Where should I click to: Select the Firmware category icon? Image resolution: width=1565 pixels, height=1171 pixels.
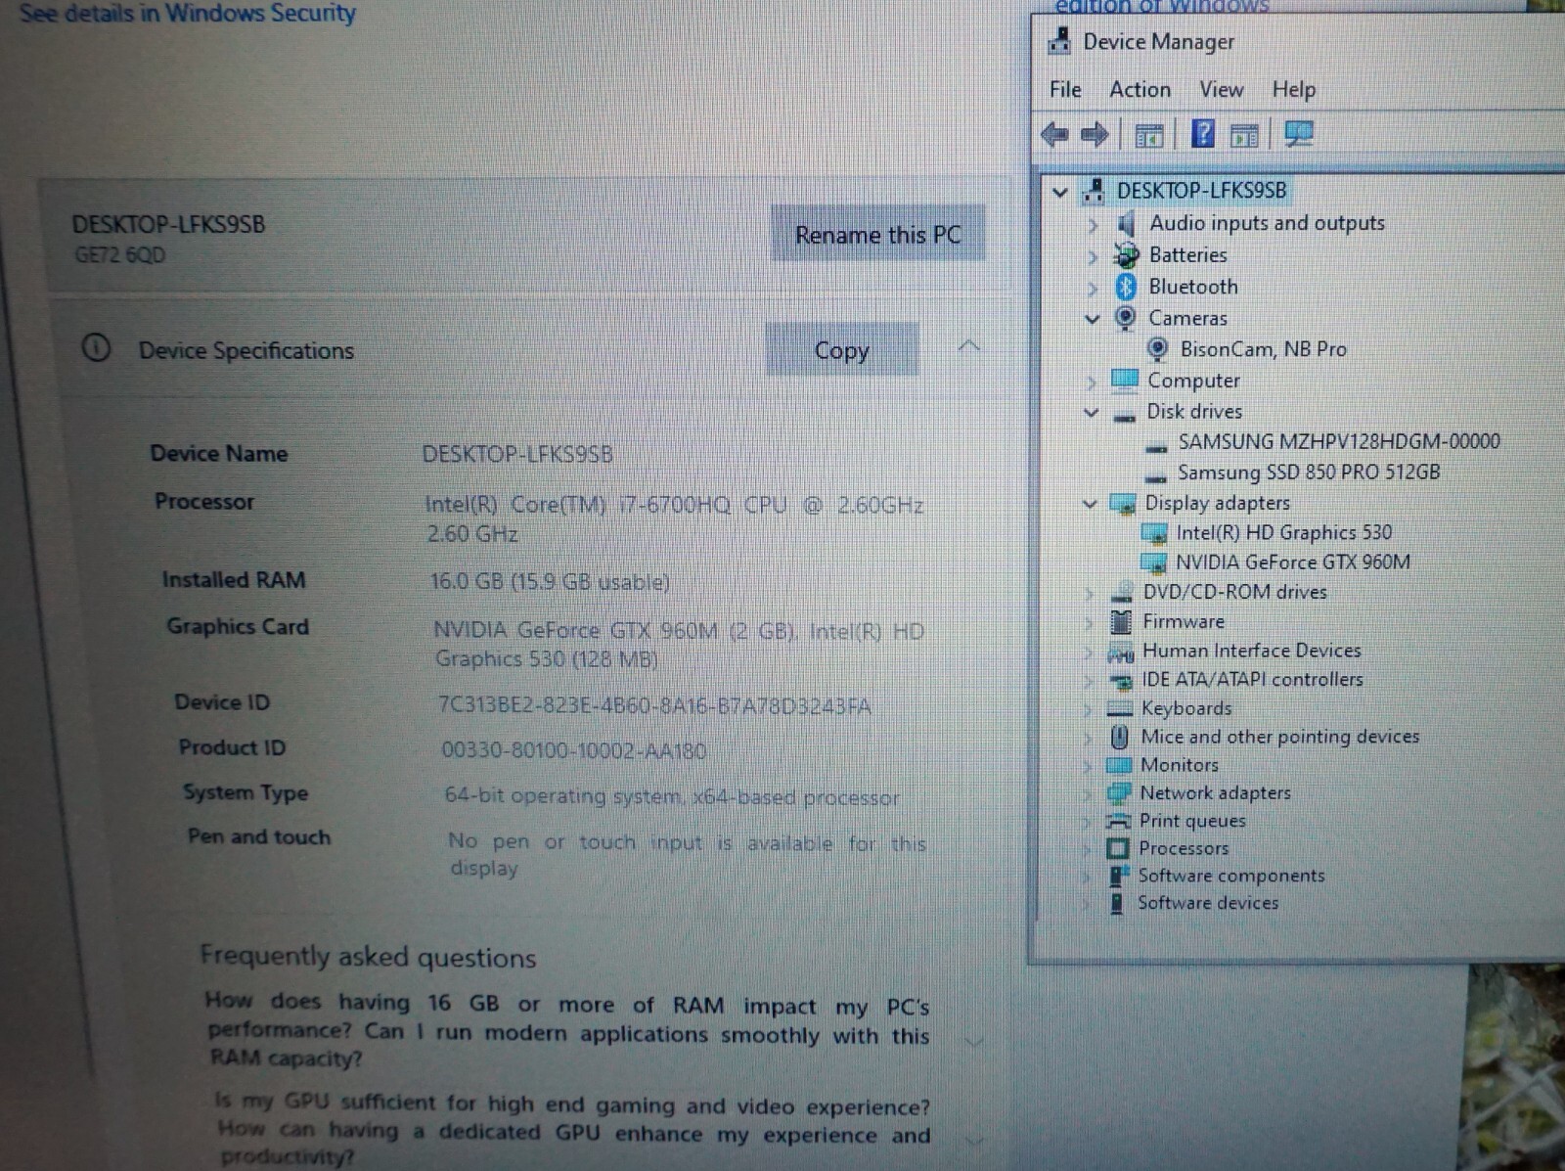1121,621
